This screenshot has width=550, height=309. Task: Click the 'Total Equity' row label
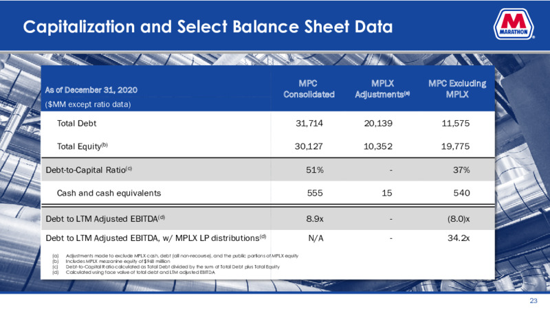pyautogui.click(x=82, y=146)
